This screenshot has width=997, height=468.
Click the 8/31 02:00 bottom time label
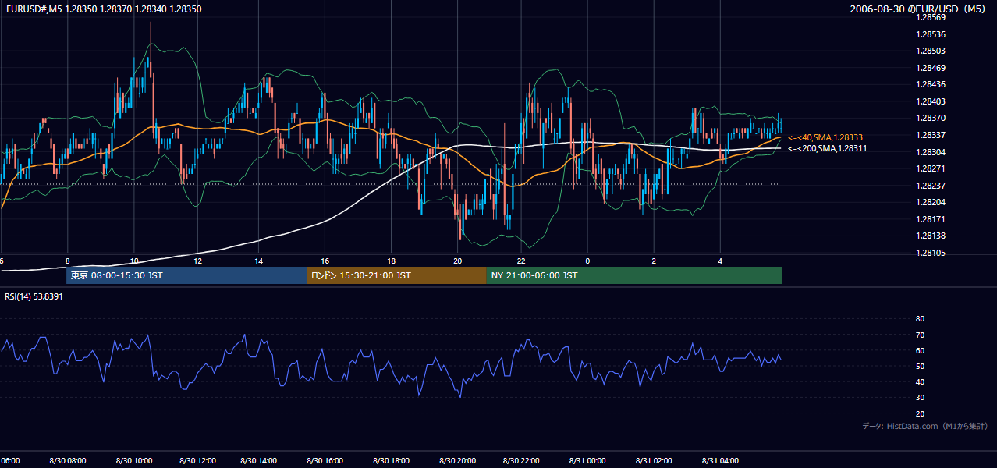[654, 461]
